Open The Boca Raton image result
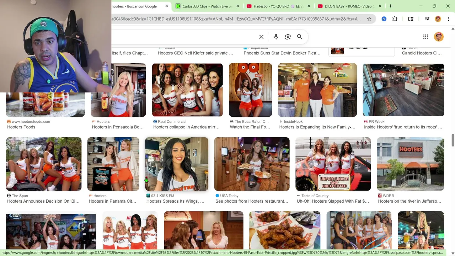This screenshot has width=455, height=256. (x=250, y=90)
